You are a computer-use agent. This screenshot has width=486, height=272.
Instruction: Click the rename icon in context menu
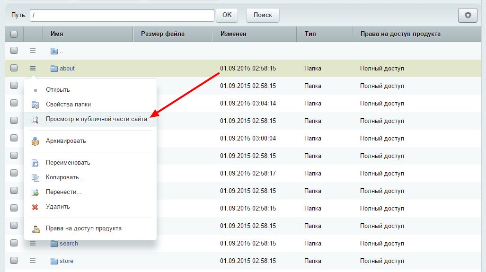(35, 163)
